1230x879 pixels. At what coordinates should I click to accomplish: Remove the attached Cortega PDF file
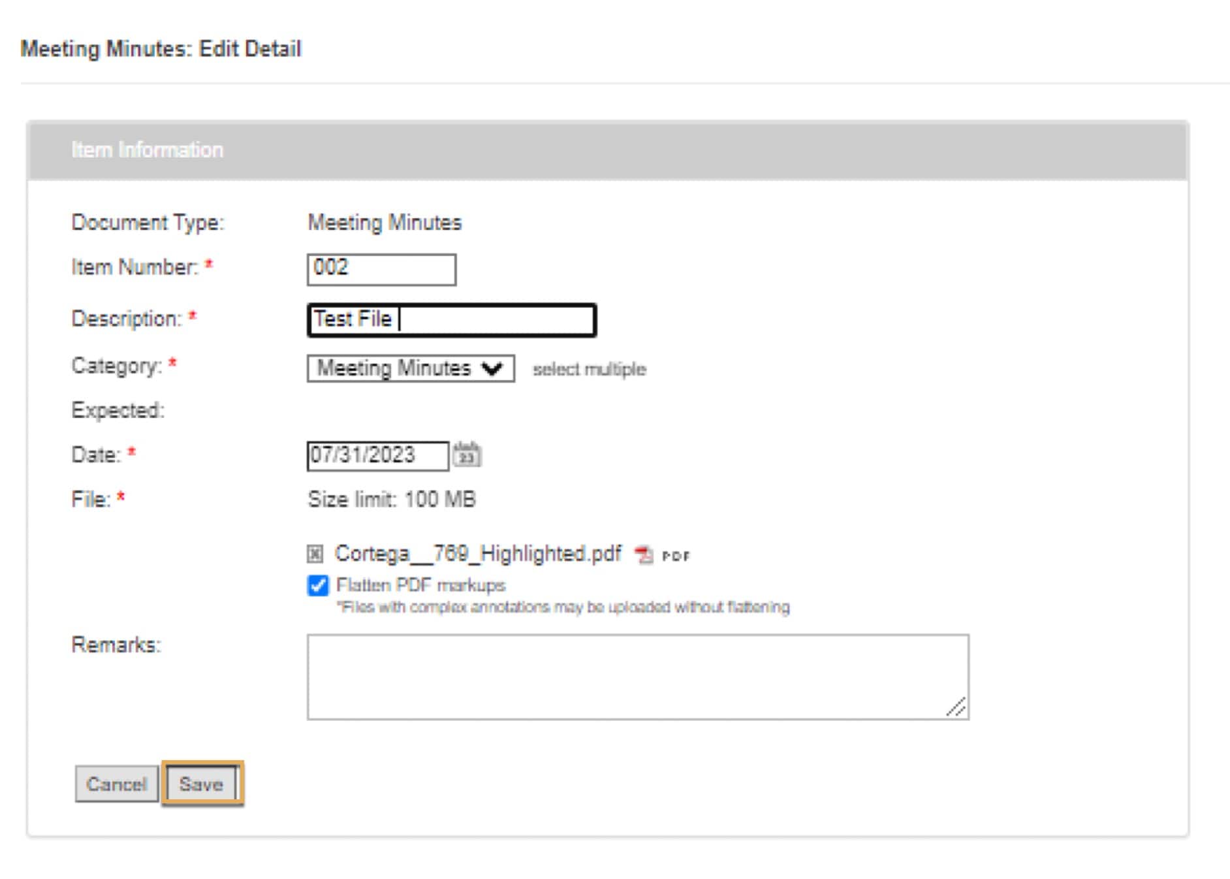315,554
